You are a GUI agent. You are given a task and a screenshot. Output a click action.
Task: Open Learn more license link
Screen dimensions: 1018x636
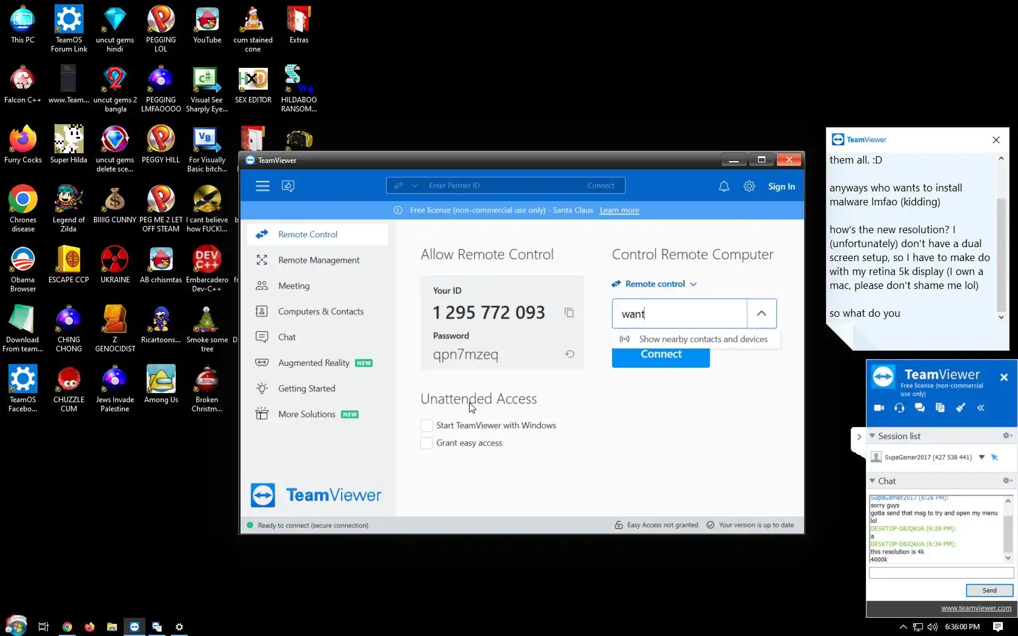coord(619,210)
